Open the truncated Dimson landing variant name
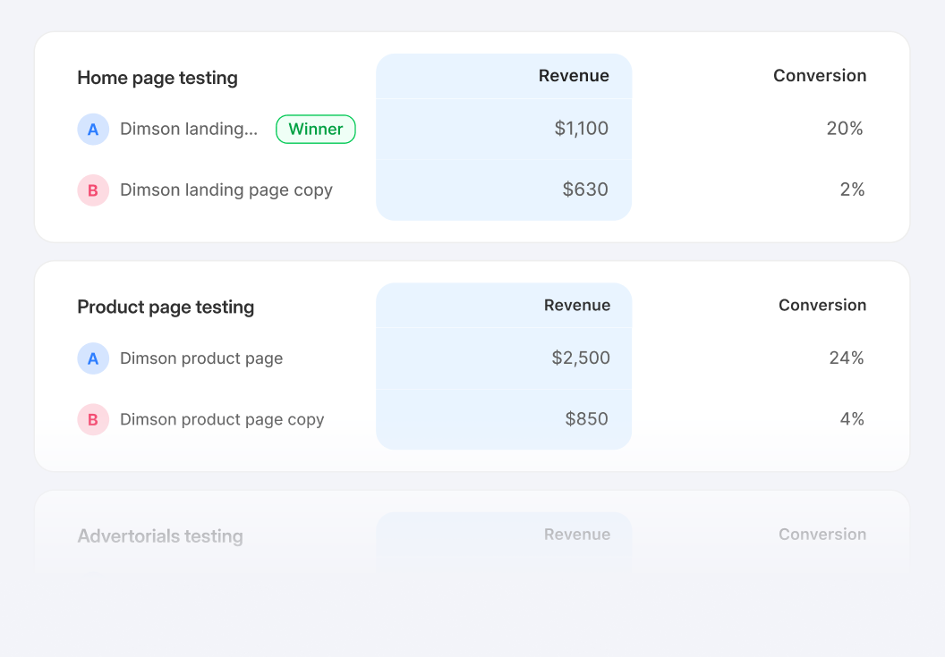The height and width of the screenshot is (657, 945). click(189, 130)
